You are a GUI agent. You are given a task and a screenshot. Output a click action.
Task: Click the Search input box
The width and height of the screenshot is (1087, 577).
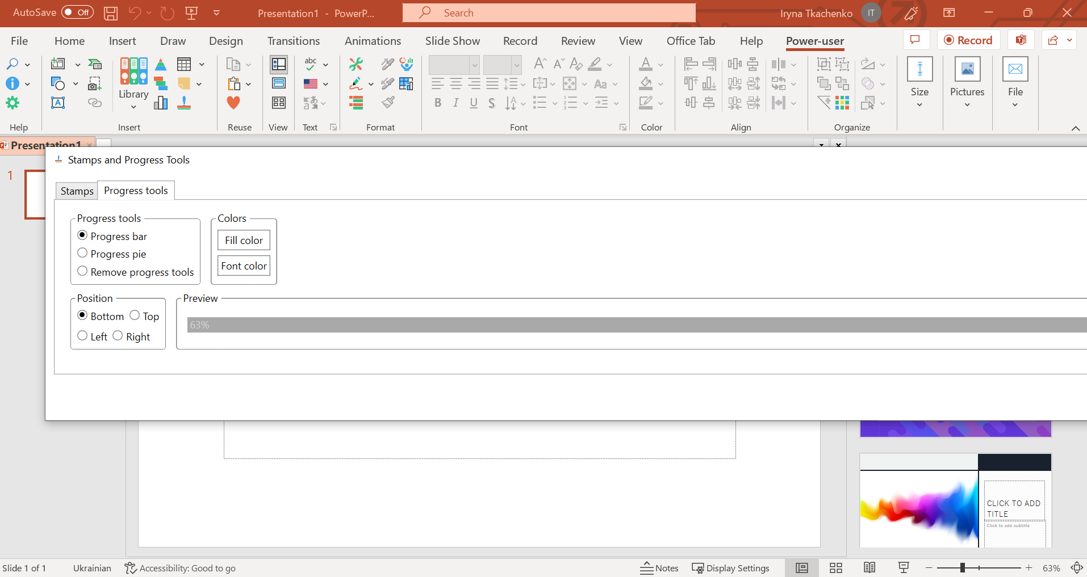point(549,12)
